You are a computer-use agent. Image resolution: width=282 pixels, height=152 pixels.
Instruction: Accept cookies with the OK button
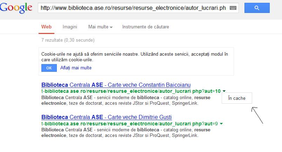point(49,68)
